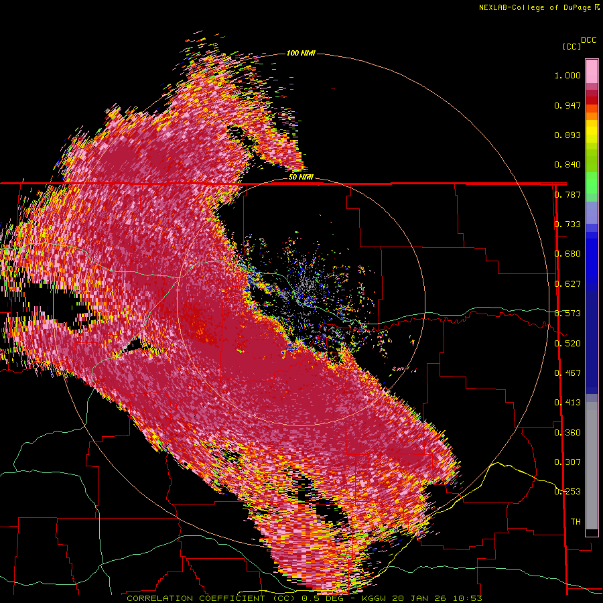Click the 1.000 color scale value
Image resolution: width=603 pixels, height=603 pixels.
pos(567,75)
